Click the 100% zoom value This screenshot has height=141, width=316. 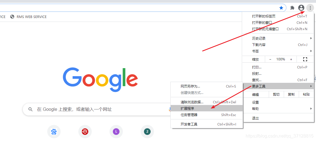tap(280, 59)
